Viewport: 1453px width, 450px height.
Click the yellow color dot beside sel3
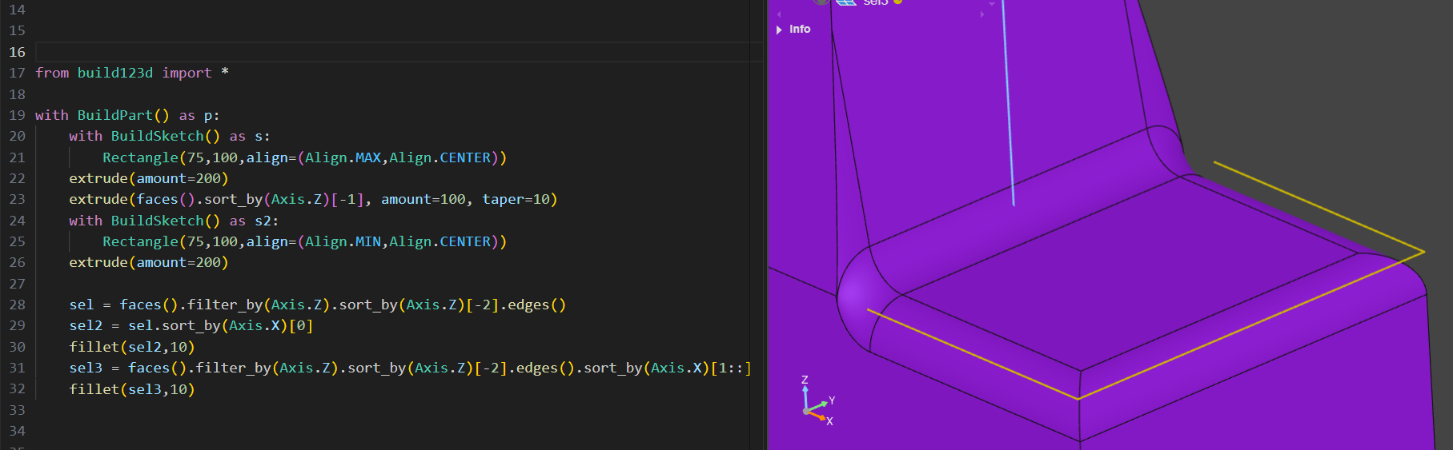(x=898, y=2)
